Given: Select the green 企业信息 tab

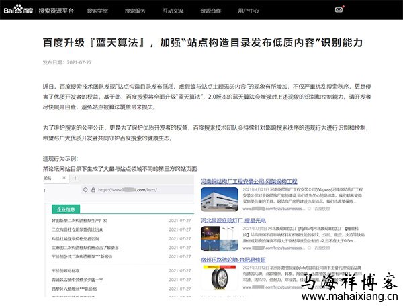Looking at the screenshot, I should 66,209.
